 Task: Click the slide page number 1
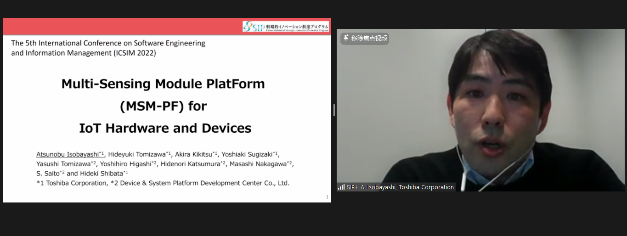click(x=327, y=197)
